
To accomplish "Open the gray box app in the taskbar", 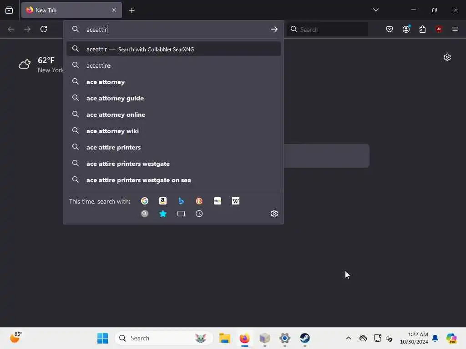I will pos(264,338).
